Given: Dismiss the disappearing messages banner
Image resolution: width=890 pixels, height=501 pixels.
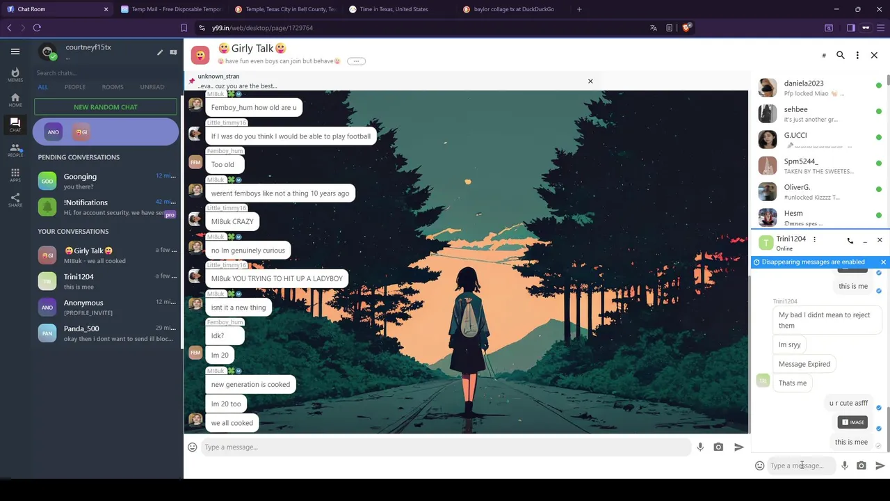Looking at the screenshot, I should (x=884, y=262).
